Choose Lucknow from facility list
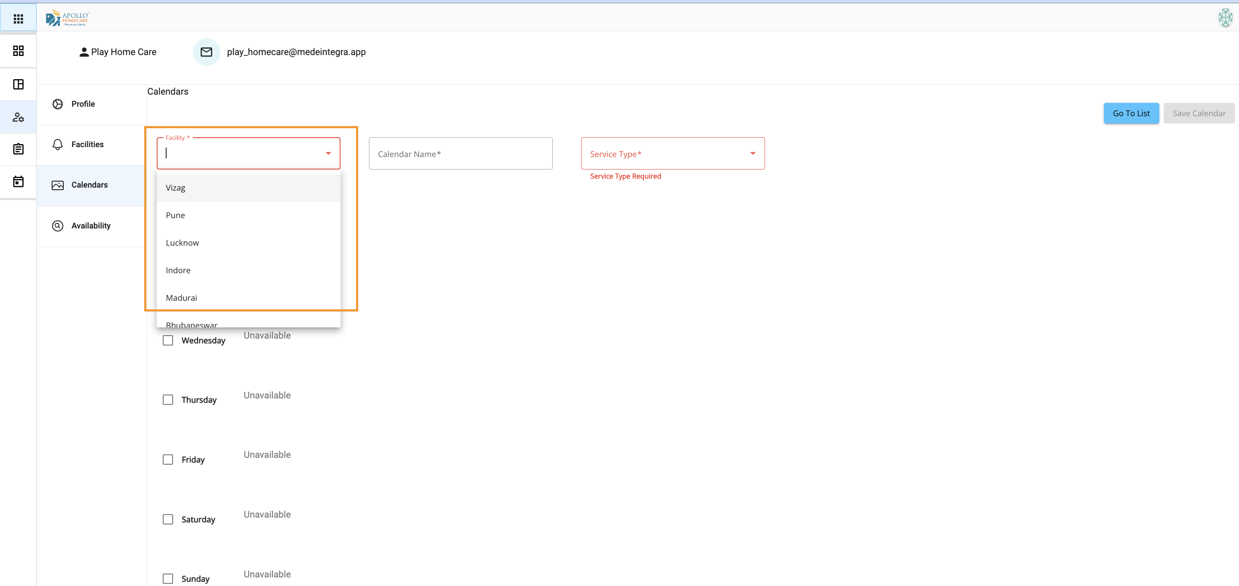Image resolution: width=1239 pixels, height=586 pixels. pos(182,243)
